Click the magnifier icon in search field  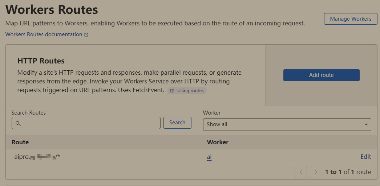(18, 123)
